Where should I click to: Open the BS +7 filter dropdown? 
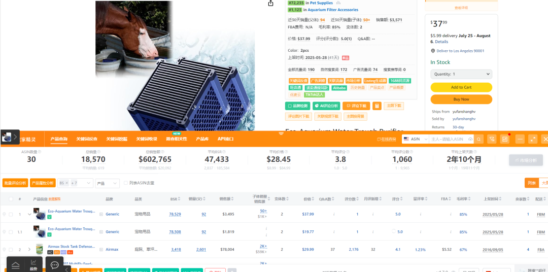pos(75,183)
